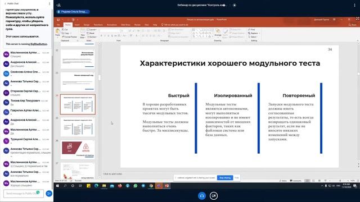Select slide 35 thumbnail
This screenshot has height=202, width=360.
point(78,127)
